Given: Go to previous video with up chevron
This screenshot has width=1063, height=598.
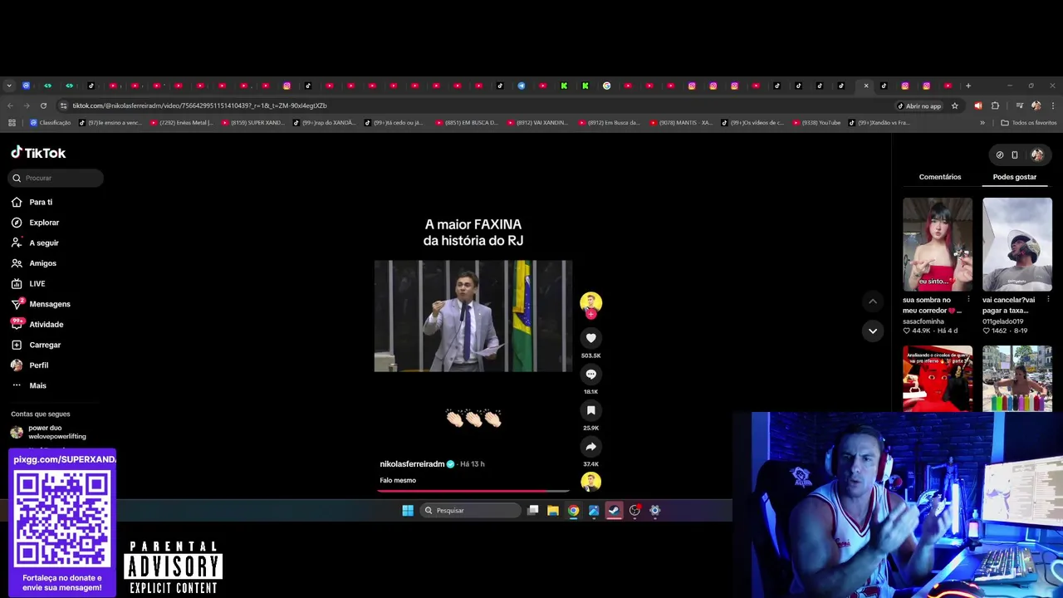Looking at the screenshot, I should [x=872, y=301].
